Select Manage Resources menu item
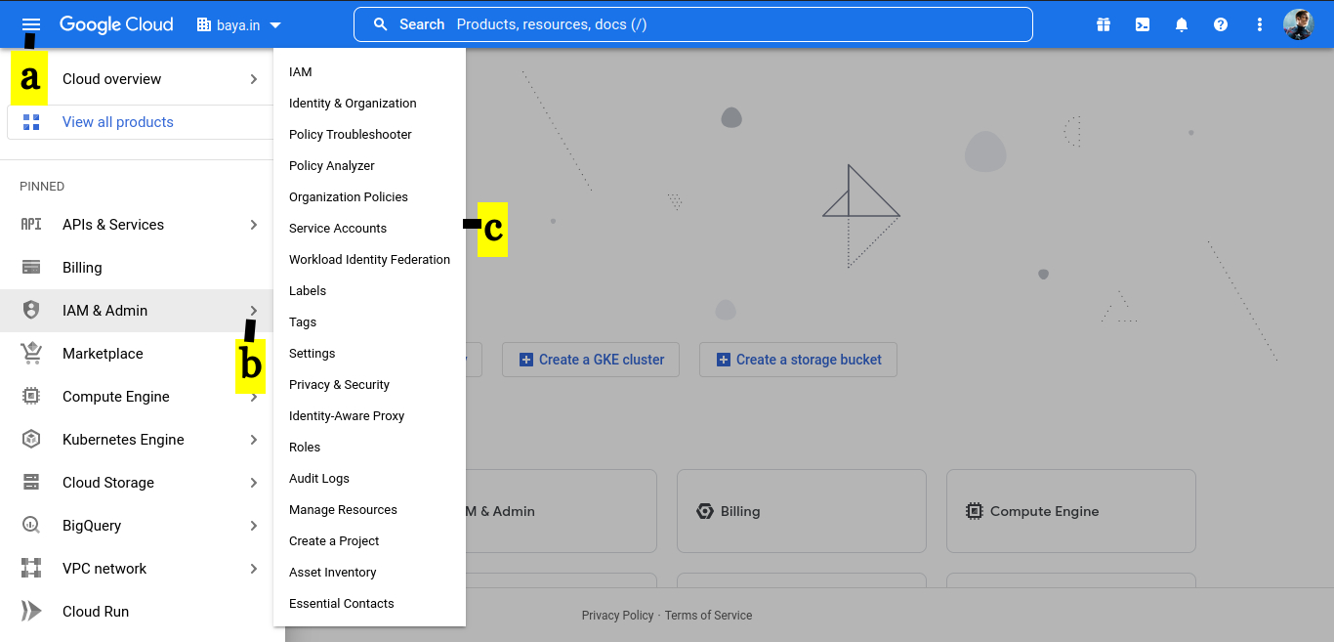The height and width of the screenshot is (642, 1334). click(369, 510)
